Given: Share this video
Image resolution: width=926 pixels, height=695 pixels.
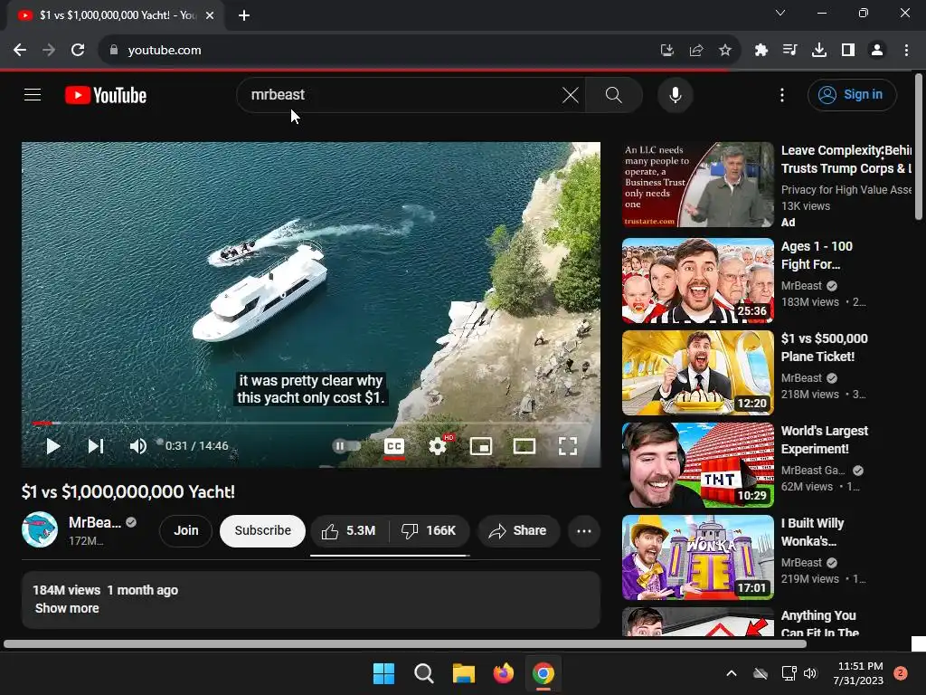Looking at the screenshot, I should (x=518, y=530).
